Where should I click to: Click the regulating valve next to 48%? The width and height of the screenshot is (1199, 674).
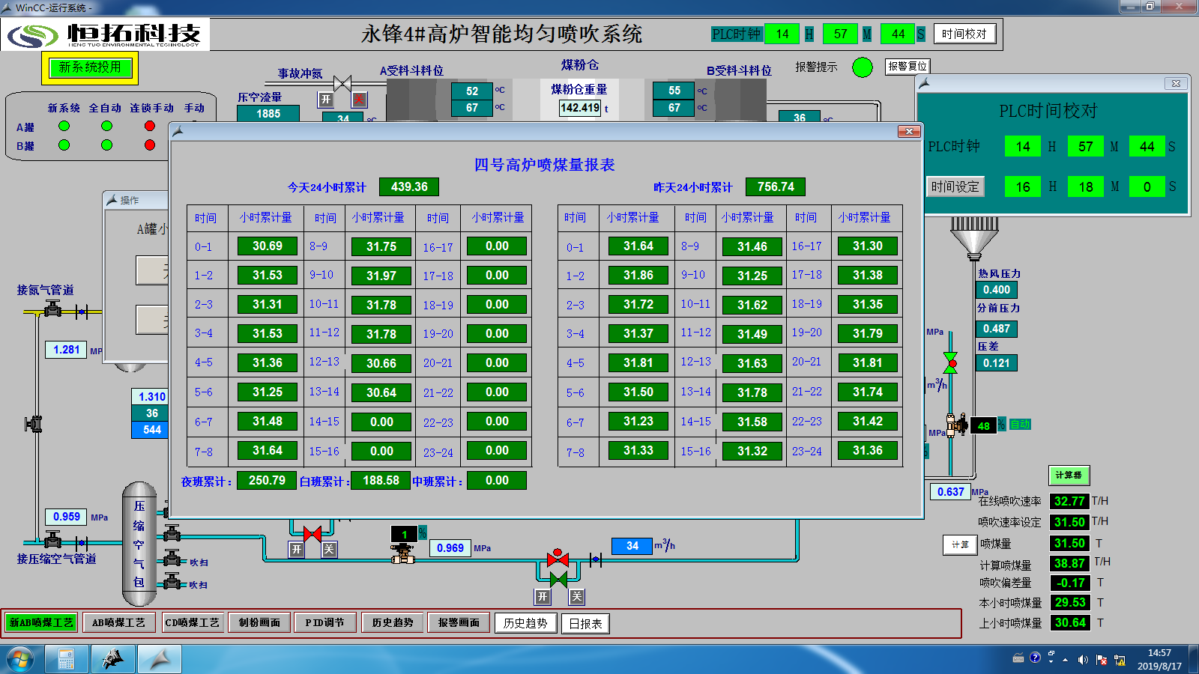coord(956,425)
